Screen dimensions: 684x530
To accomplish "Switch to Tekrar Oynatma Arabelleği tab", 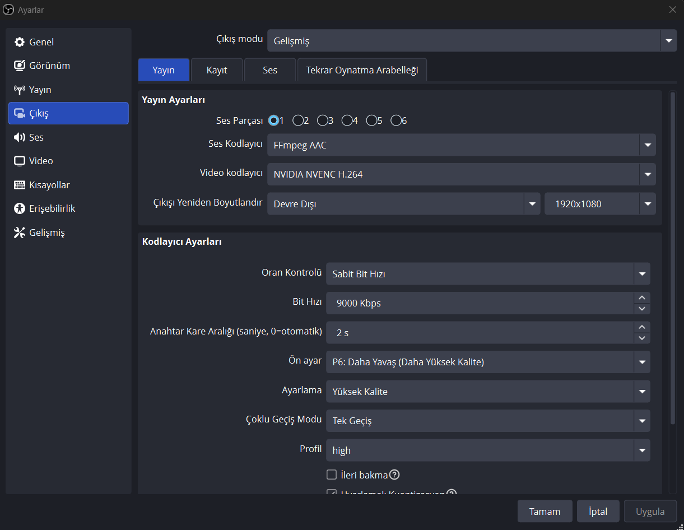I will [362, 70].
